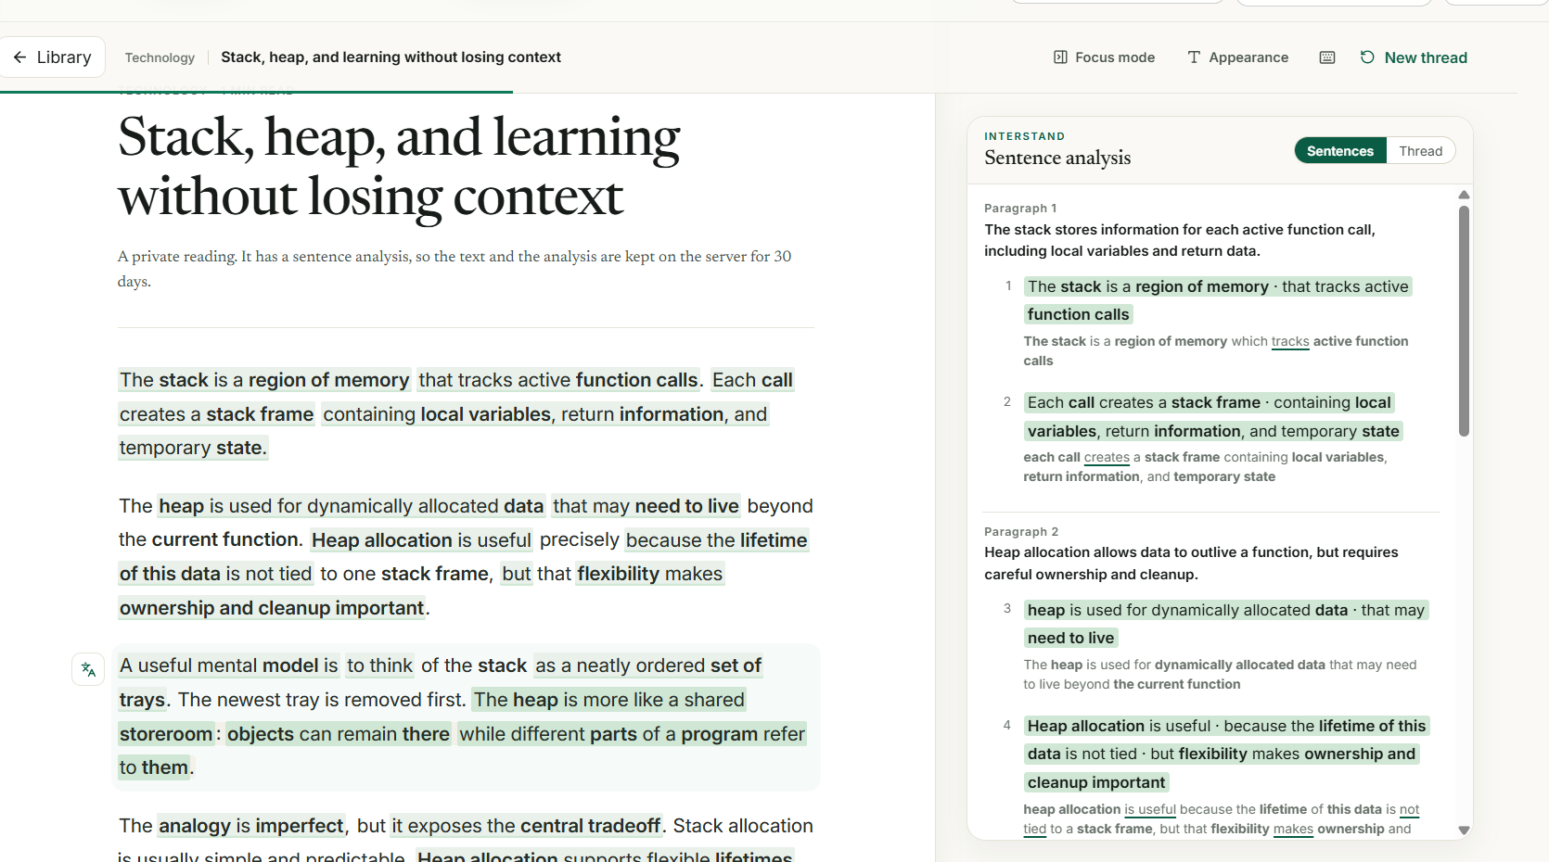Click underlined 'is useful' in sentence 4 paraphrase
Viewport: 1549px width, 862px height.
point(1150,809)
